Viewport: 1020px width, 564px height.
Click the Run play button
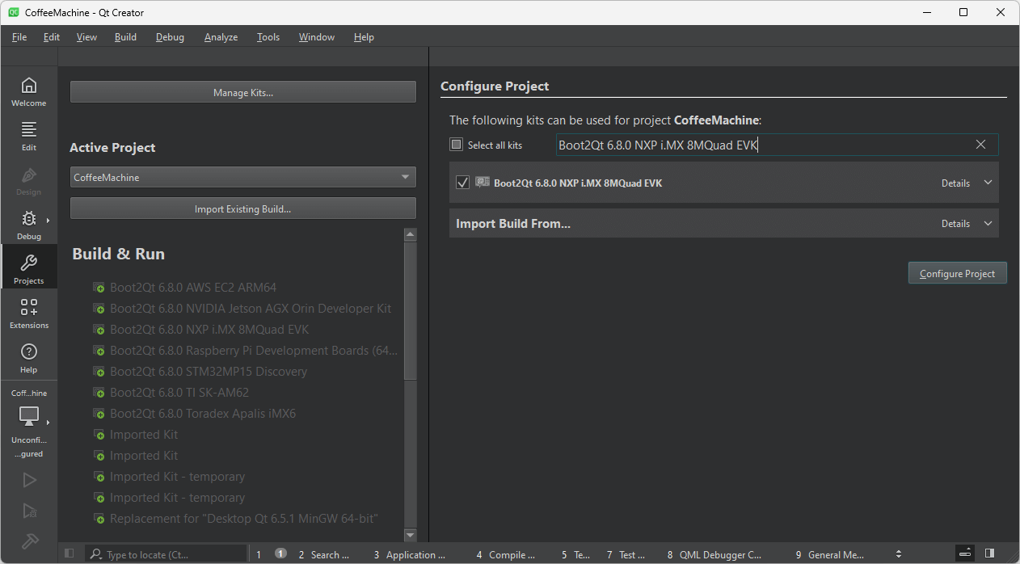29,480
